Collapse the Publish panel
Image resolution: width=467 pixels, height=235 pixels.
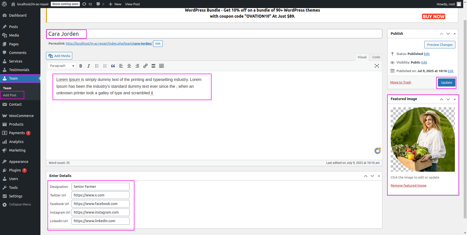tap(455, 34)
